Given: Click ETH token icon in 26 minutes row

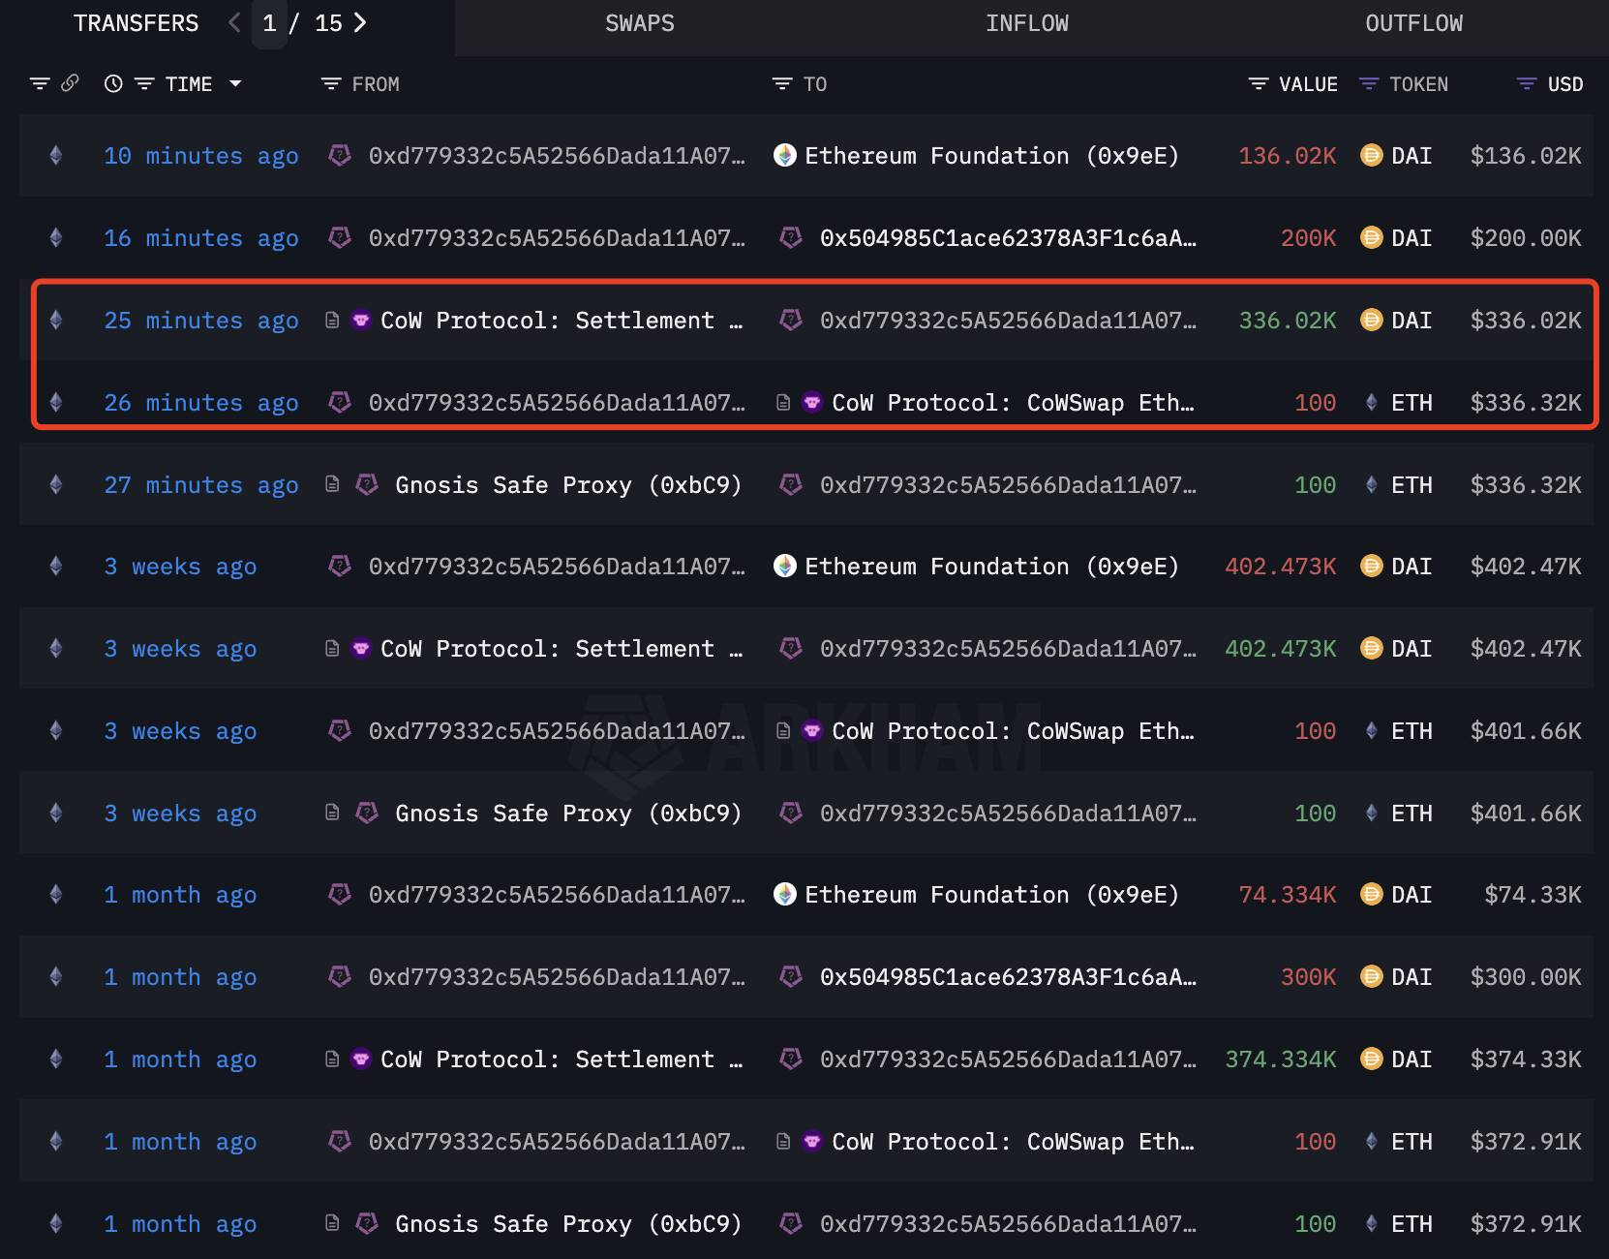Looking at the screenshot, I should coord(1371,402).
